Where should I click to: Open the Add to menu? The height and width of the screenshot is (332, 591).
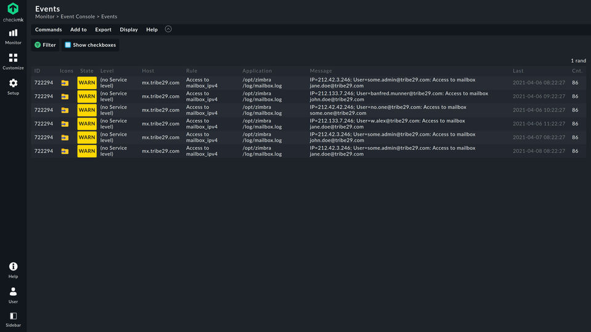pyautogui.click(x=78, y=30)
